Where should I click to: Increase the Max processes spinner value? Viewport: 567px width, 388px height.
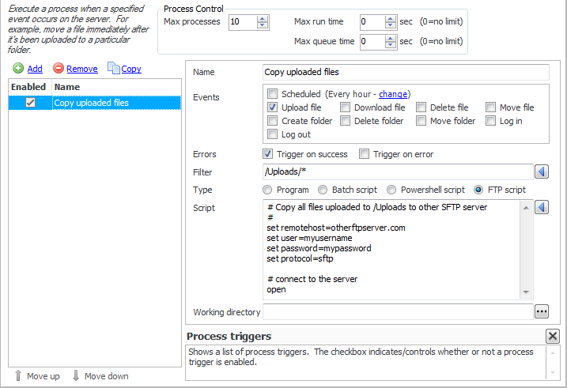[263, 18]
